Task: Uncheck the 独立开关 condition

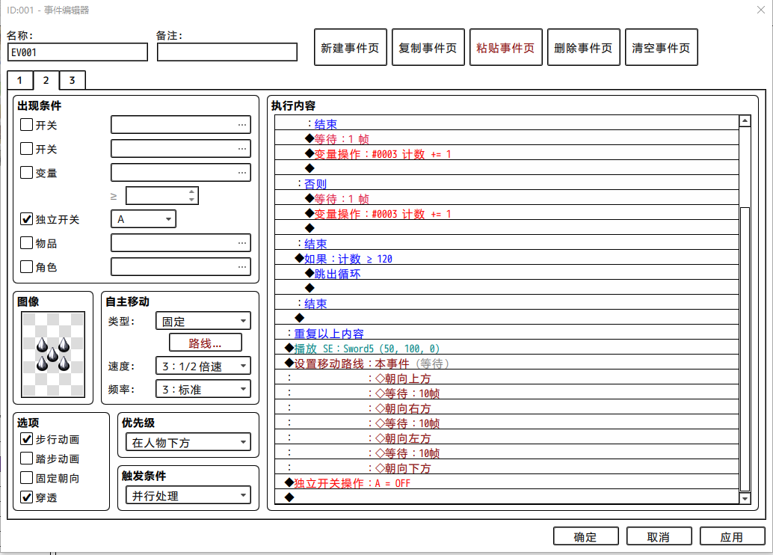Action: click(26, 219)
